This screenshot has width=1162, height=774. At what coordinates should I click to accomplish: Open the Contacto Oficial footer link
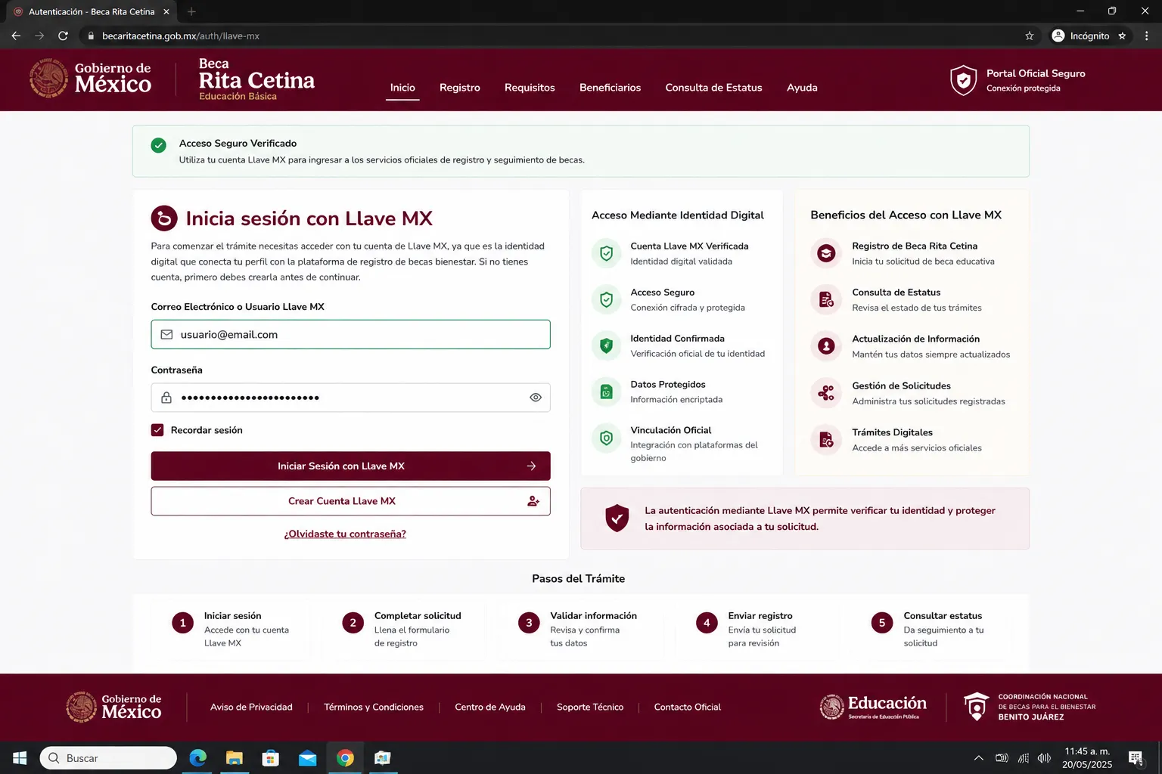(x=688, y=707)
